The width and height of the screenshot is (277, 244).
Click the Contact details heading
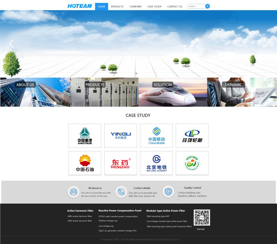pos(142,188)
